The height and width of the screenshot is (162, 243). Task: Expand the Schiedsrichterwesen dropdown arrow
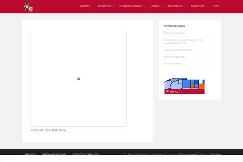pos(145,6)
